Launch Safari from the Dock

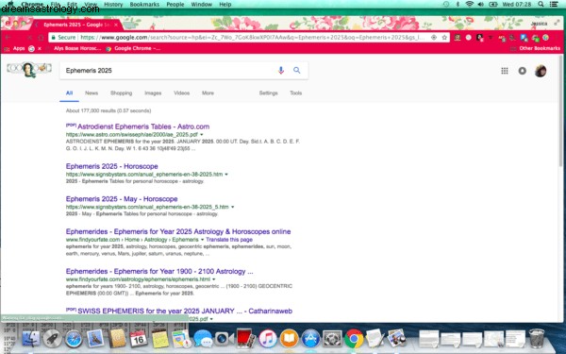tap(74, 339)
